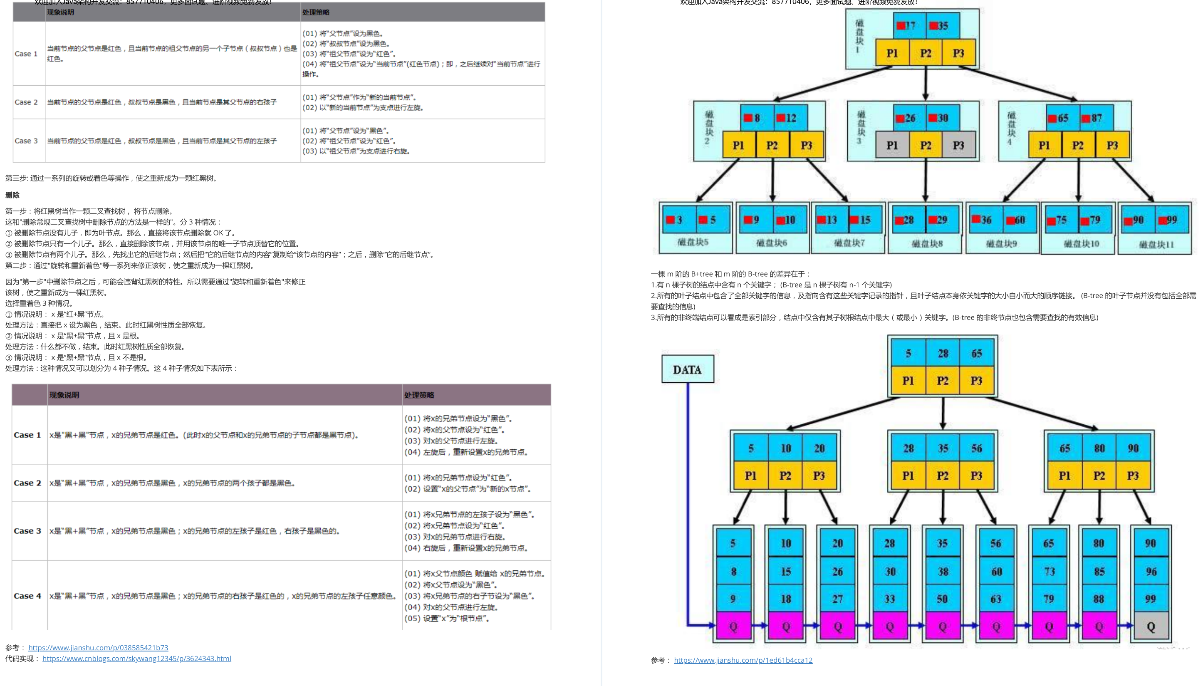Click the 磁盘块11 leaf label
Image resolution: width=1203 pixels, height=686 pixels.
point(1156,244)
